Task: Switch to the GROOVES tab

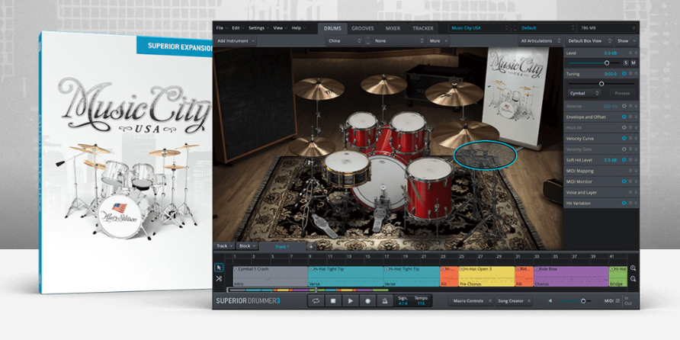Action: pyautogui.click(x=363, y=28)
